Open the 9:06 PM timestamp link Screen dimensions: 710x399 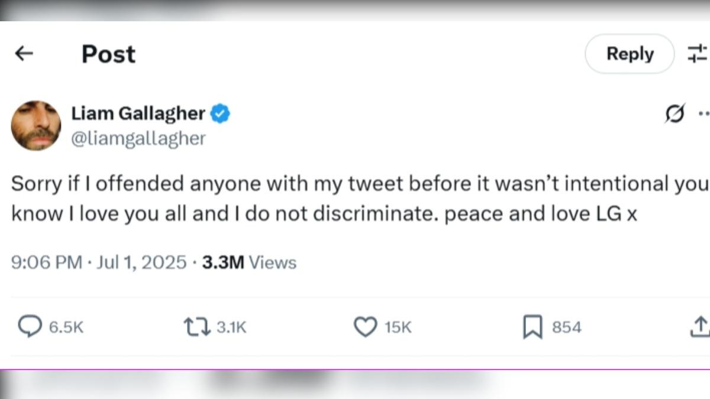(99, 262)
